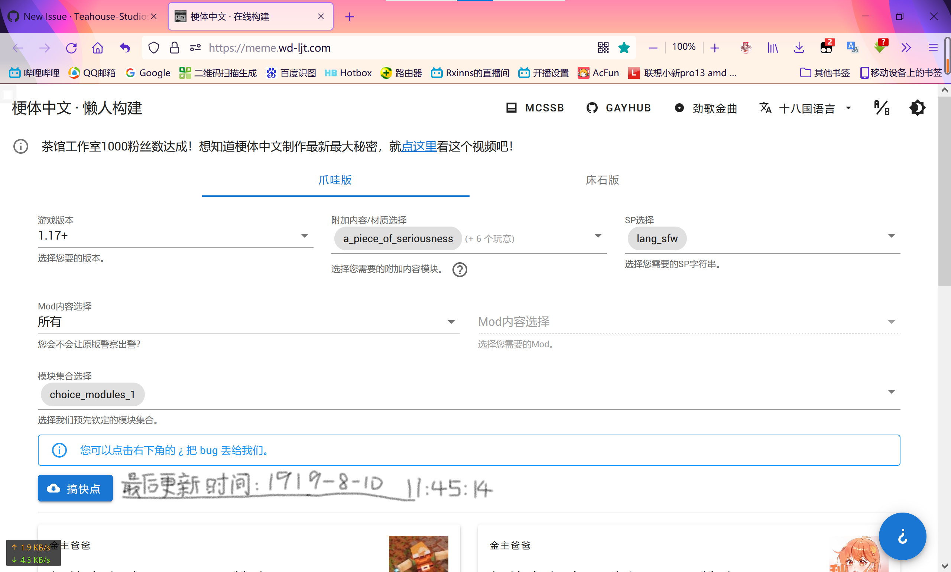Click the browser address bar
Screen dimensions: 951x572
[x=386, y=48]
